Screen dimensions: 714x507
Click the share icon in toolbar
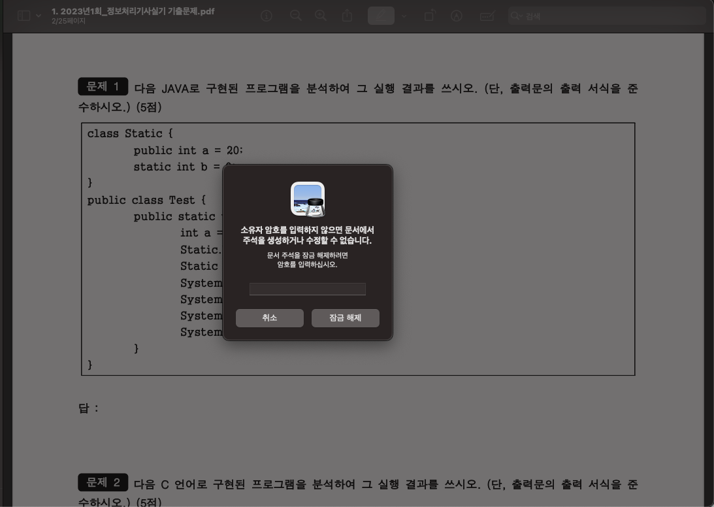tap(348, 16)
